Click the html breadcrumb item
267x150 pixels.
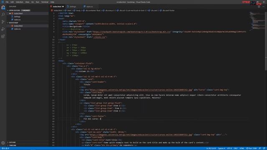pos(69,10)
